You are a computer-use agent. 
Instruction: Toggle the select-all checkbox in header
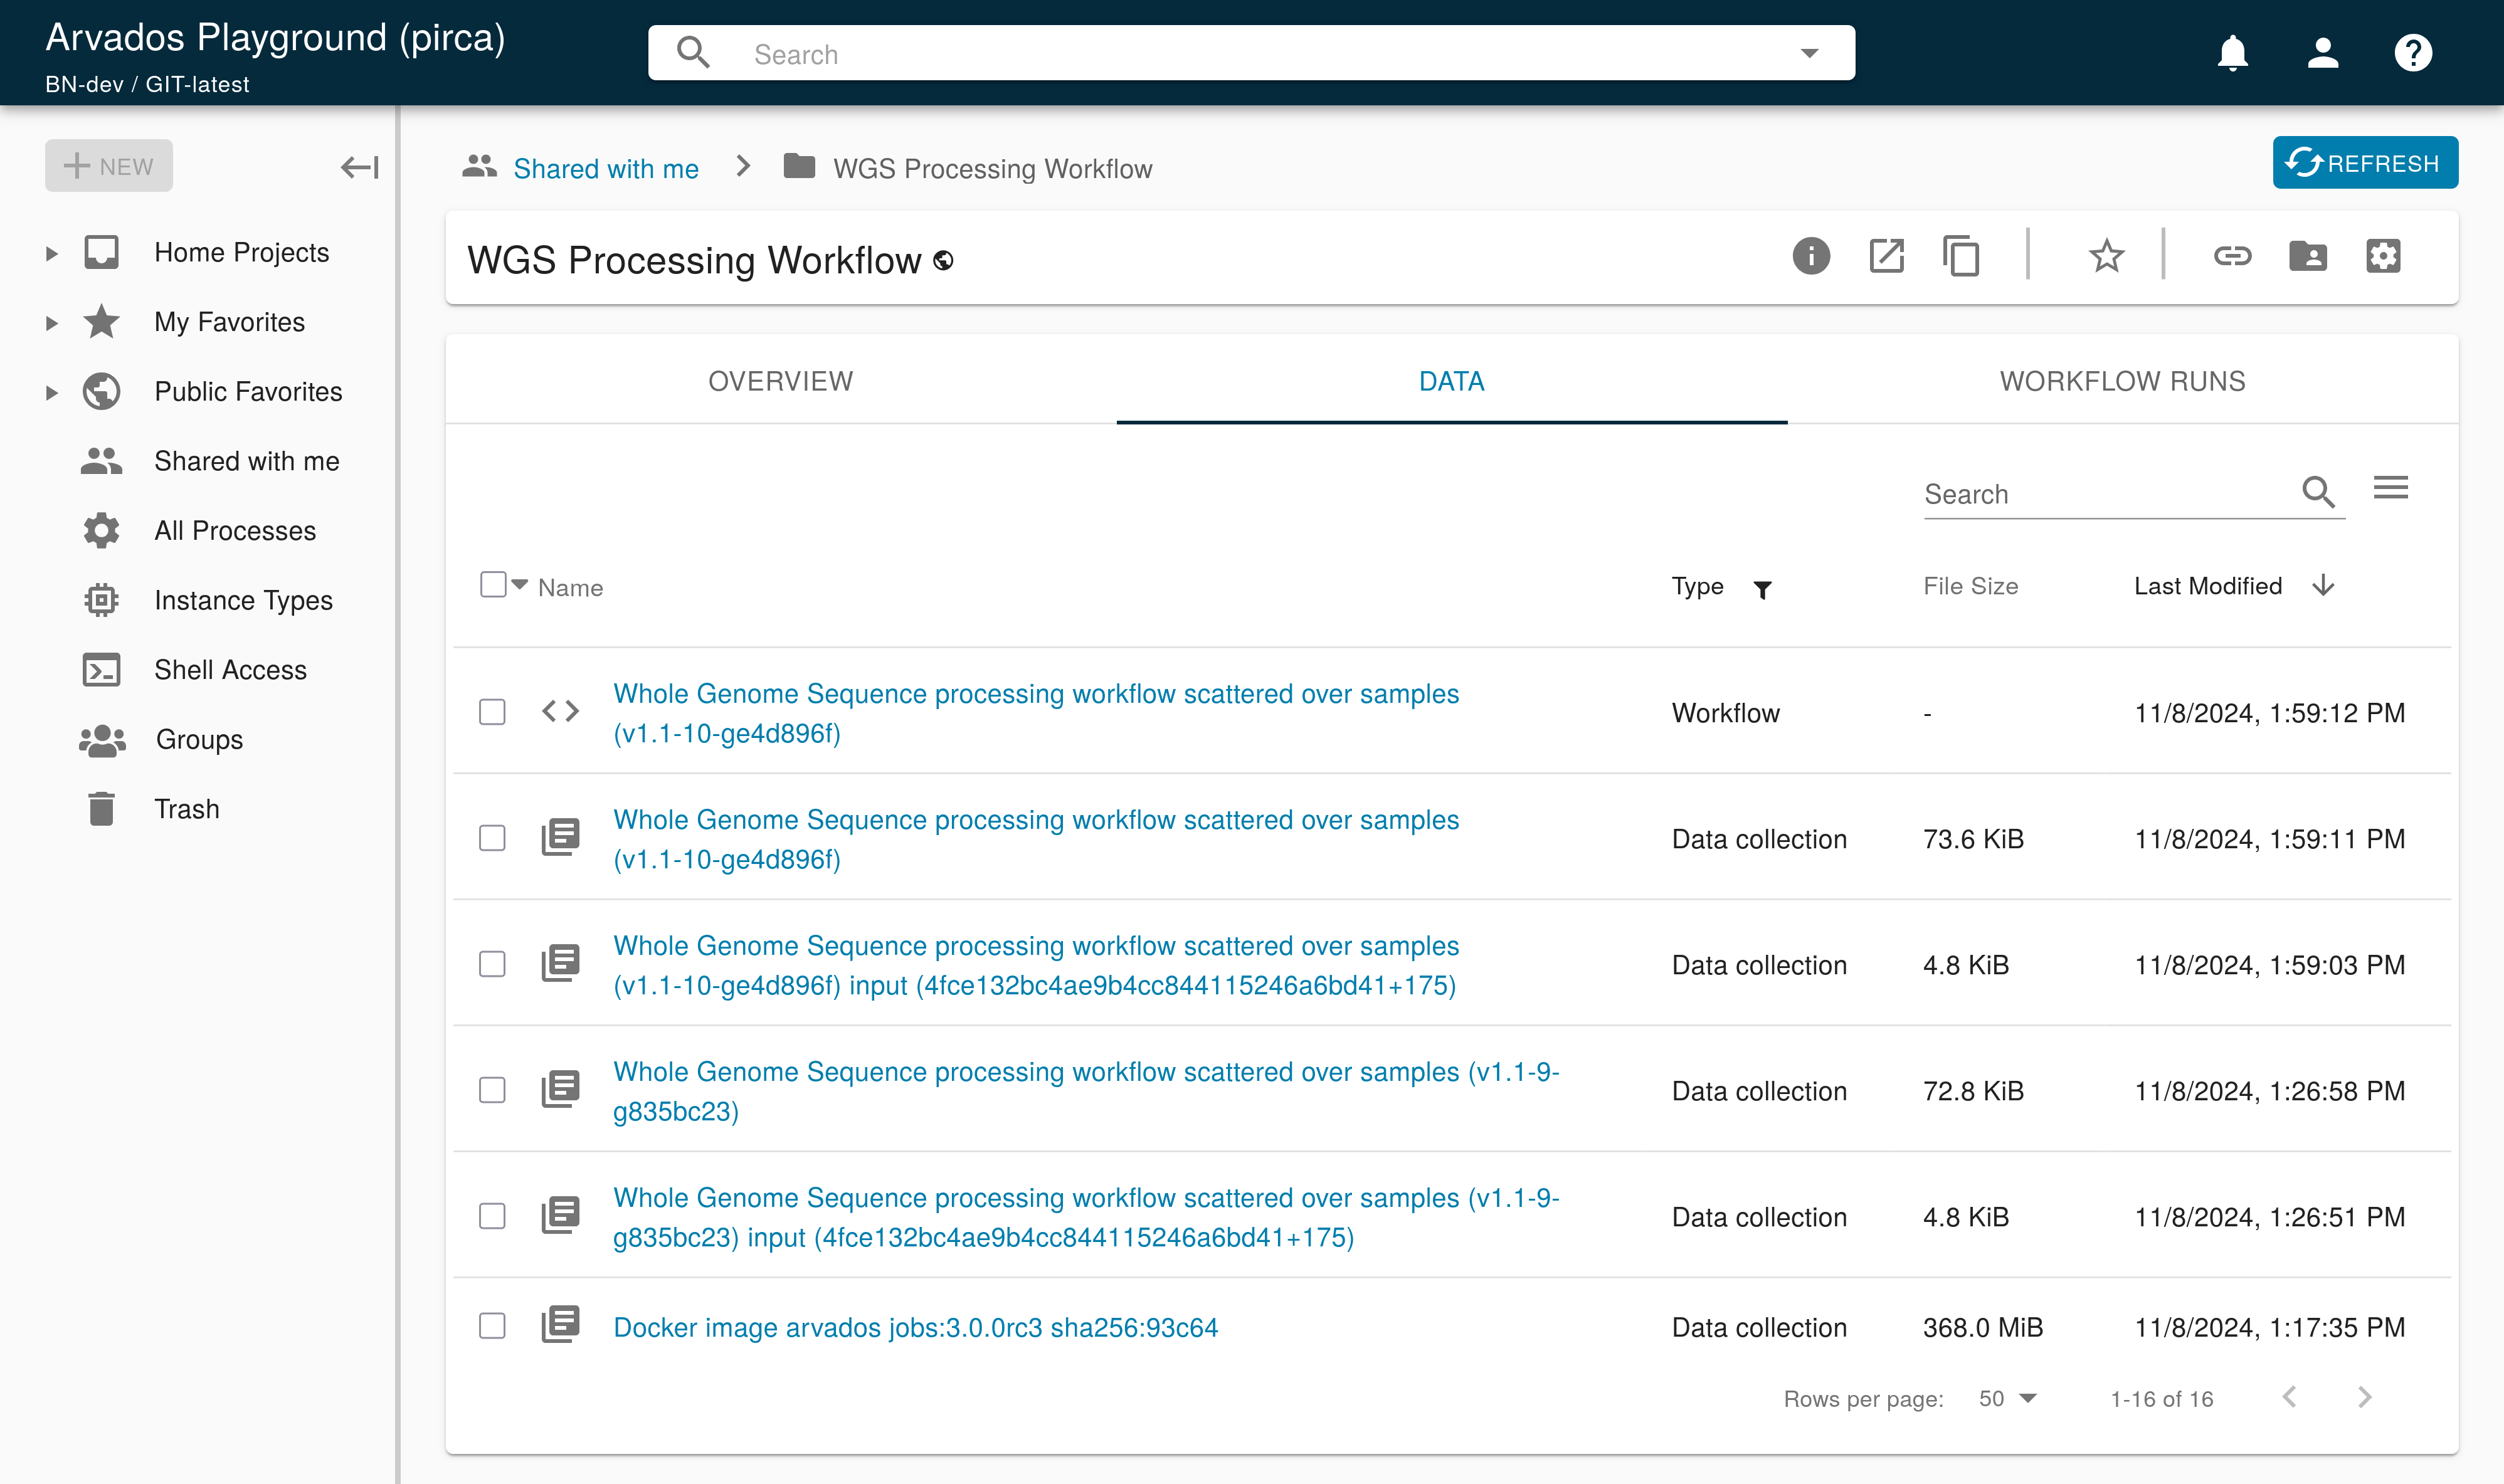pos(493,585)
